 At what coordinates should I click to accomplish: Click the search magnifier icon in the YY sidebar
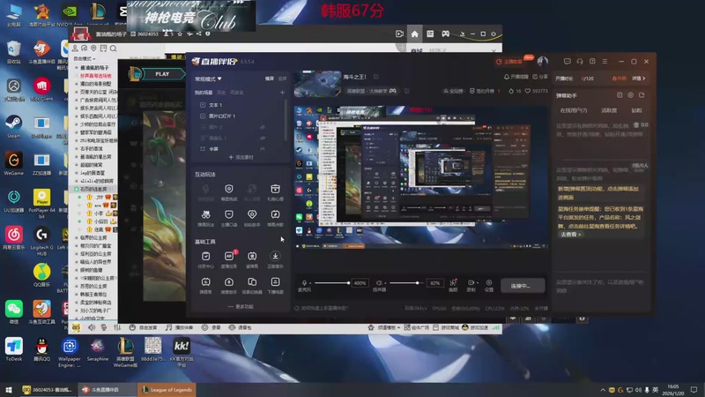point(113,49)
